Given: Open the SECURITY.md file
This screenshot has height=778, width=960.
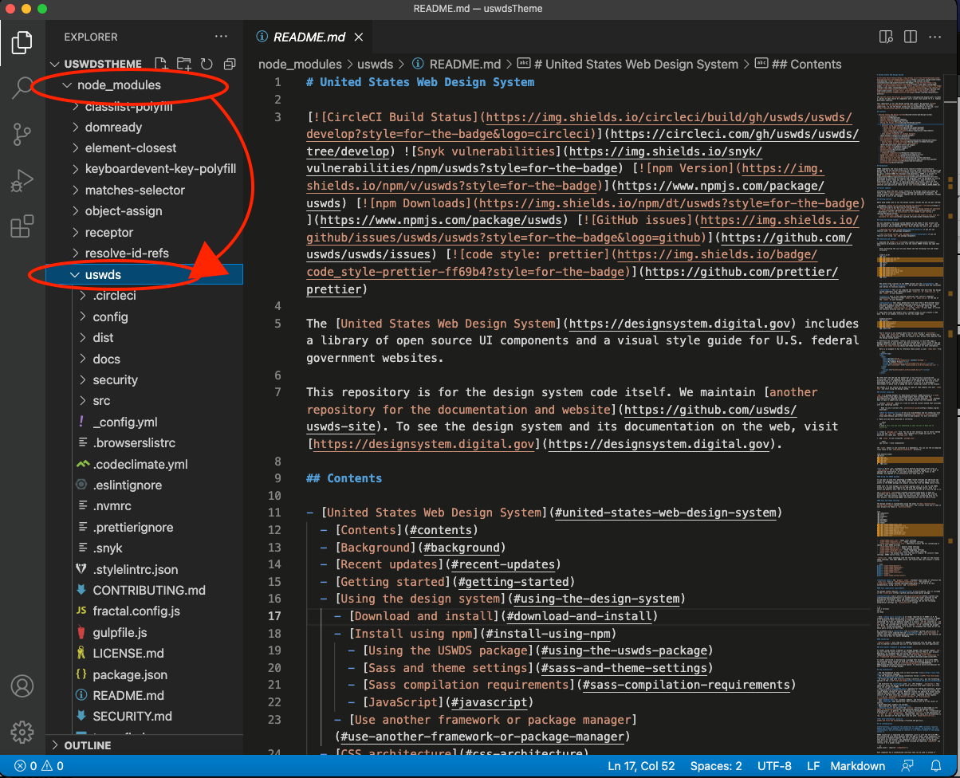Looking at the screenshot, I should coord(144,717).
